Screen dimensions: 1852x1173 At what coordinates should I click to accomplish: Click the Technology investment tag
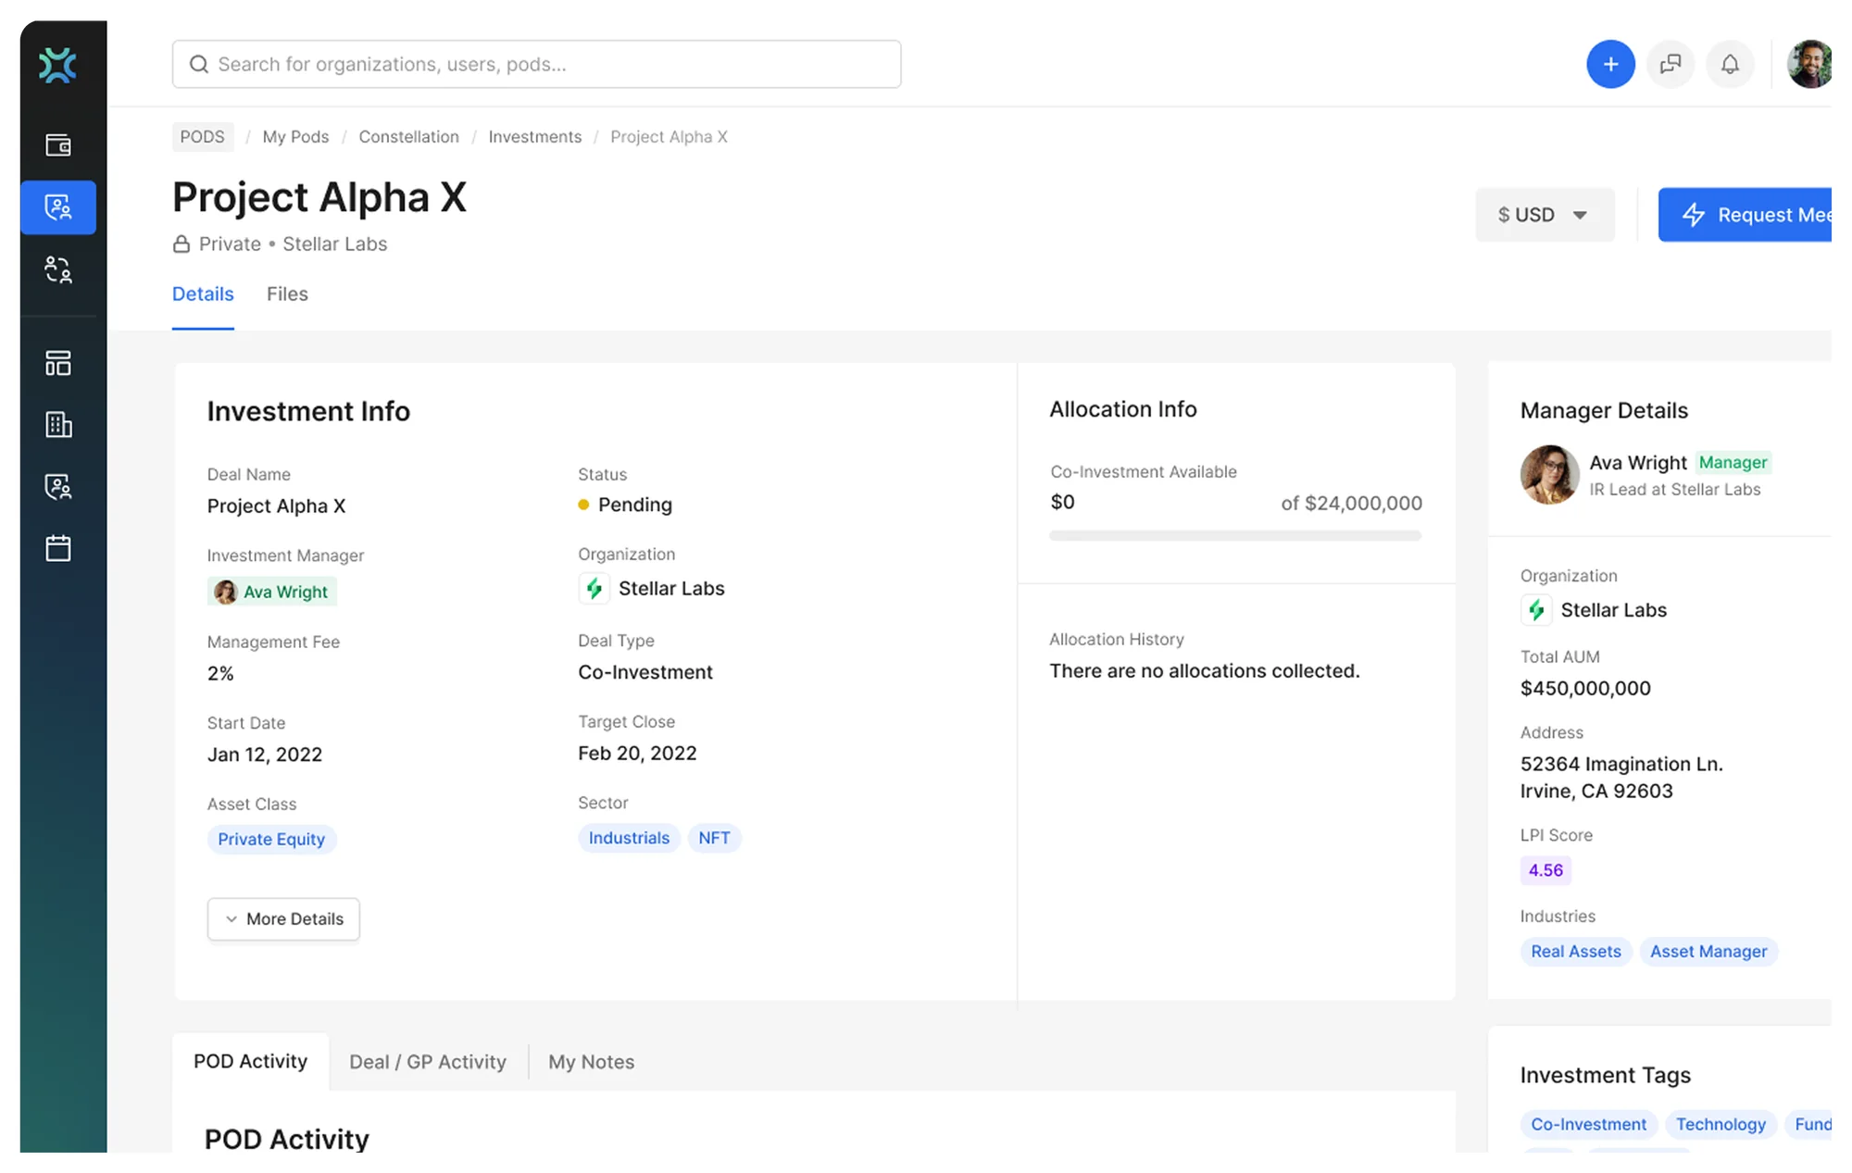click(x=1721, y=1124)
